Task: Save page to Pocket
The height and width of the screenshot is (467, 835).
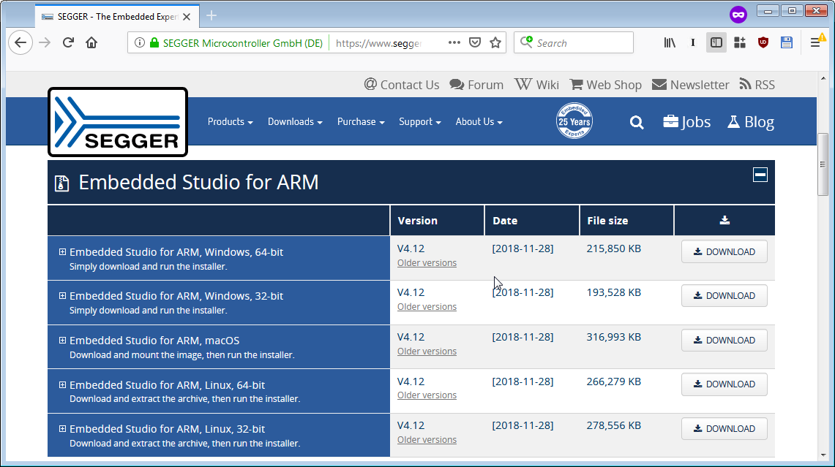Action: tap(475, 42)
